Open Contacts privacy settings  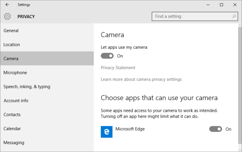pyautogui.click(x=12, y=115)
